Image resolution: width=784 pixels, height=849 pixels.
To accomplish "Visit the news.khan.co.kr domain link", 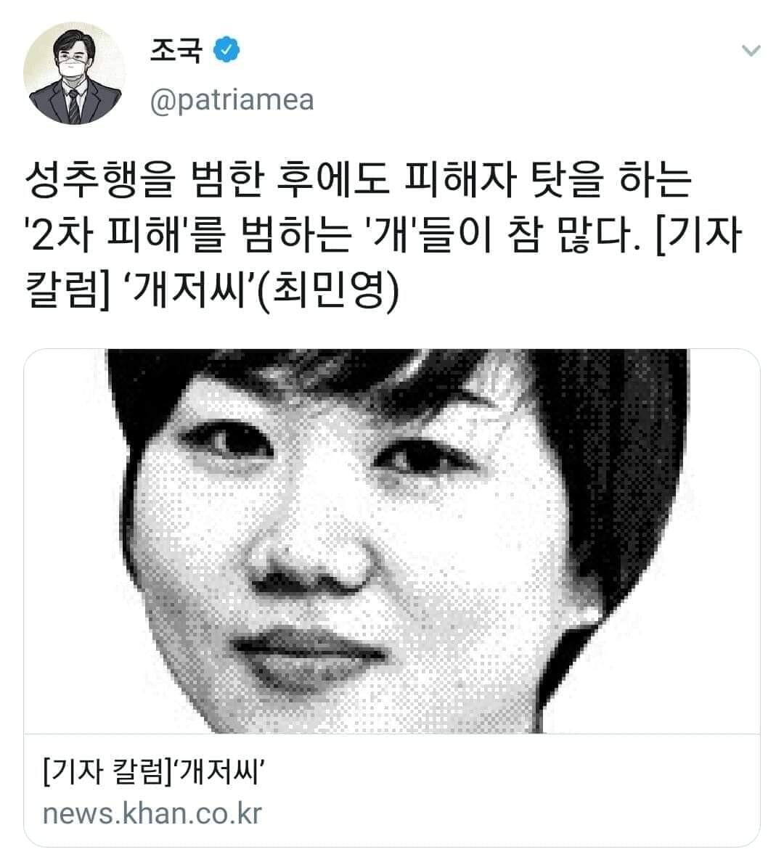I will 152,813.
